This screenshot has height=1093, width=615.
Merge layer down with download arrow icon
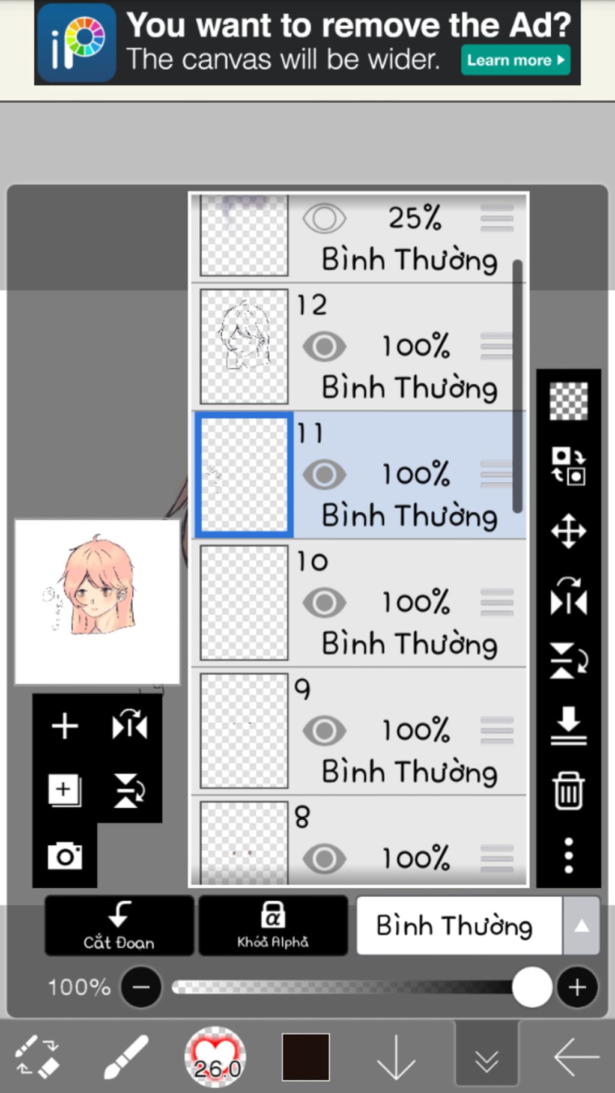pyautogui.click(x=568, y=725)
